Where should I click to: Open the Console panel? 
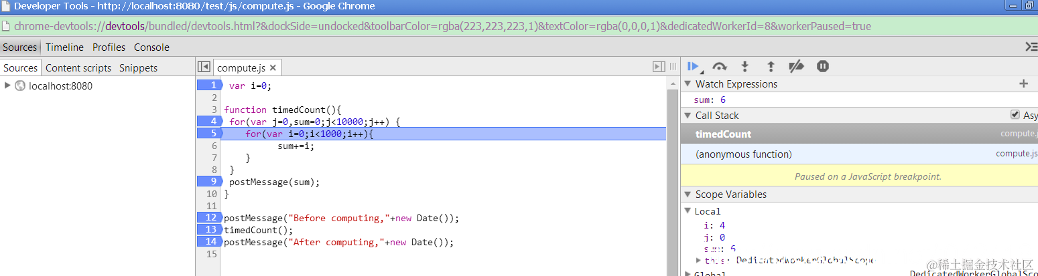151,47
